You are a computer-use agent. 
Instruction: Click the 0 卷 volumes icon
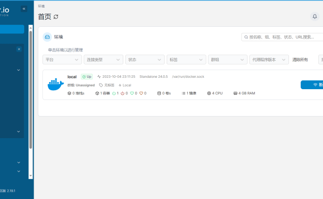(159, 93)
